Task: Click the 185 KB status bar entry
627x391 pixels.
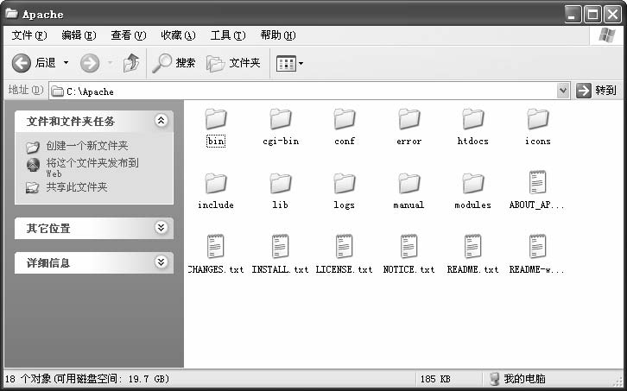Action: click(435, 379)
